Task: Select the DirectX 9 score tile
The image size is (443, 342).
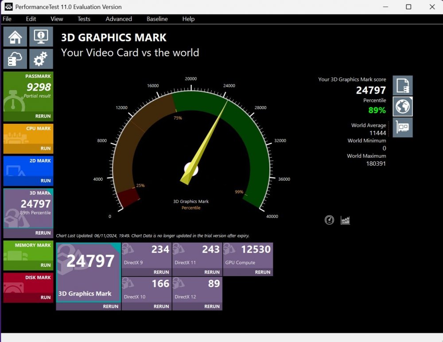Action: (x=146, y=255)
